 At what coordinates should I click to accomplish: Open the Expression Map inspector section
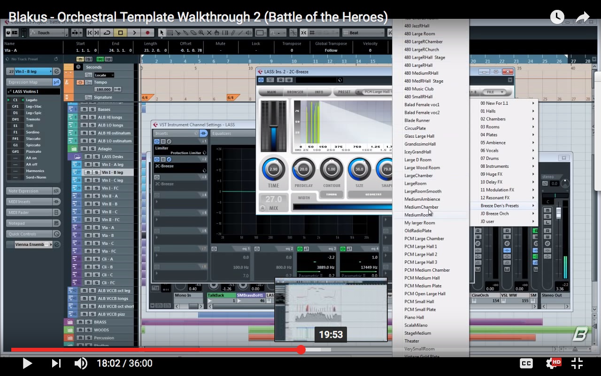click(29, 82)
